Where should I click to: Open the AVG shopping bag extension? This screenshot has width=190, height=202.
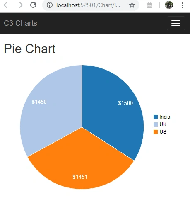pyautogui.click(x=149, y=5)
